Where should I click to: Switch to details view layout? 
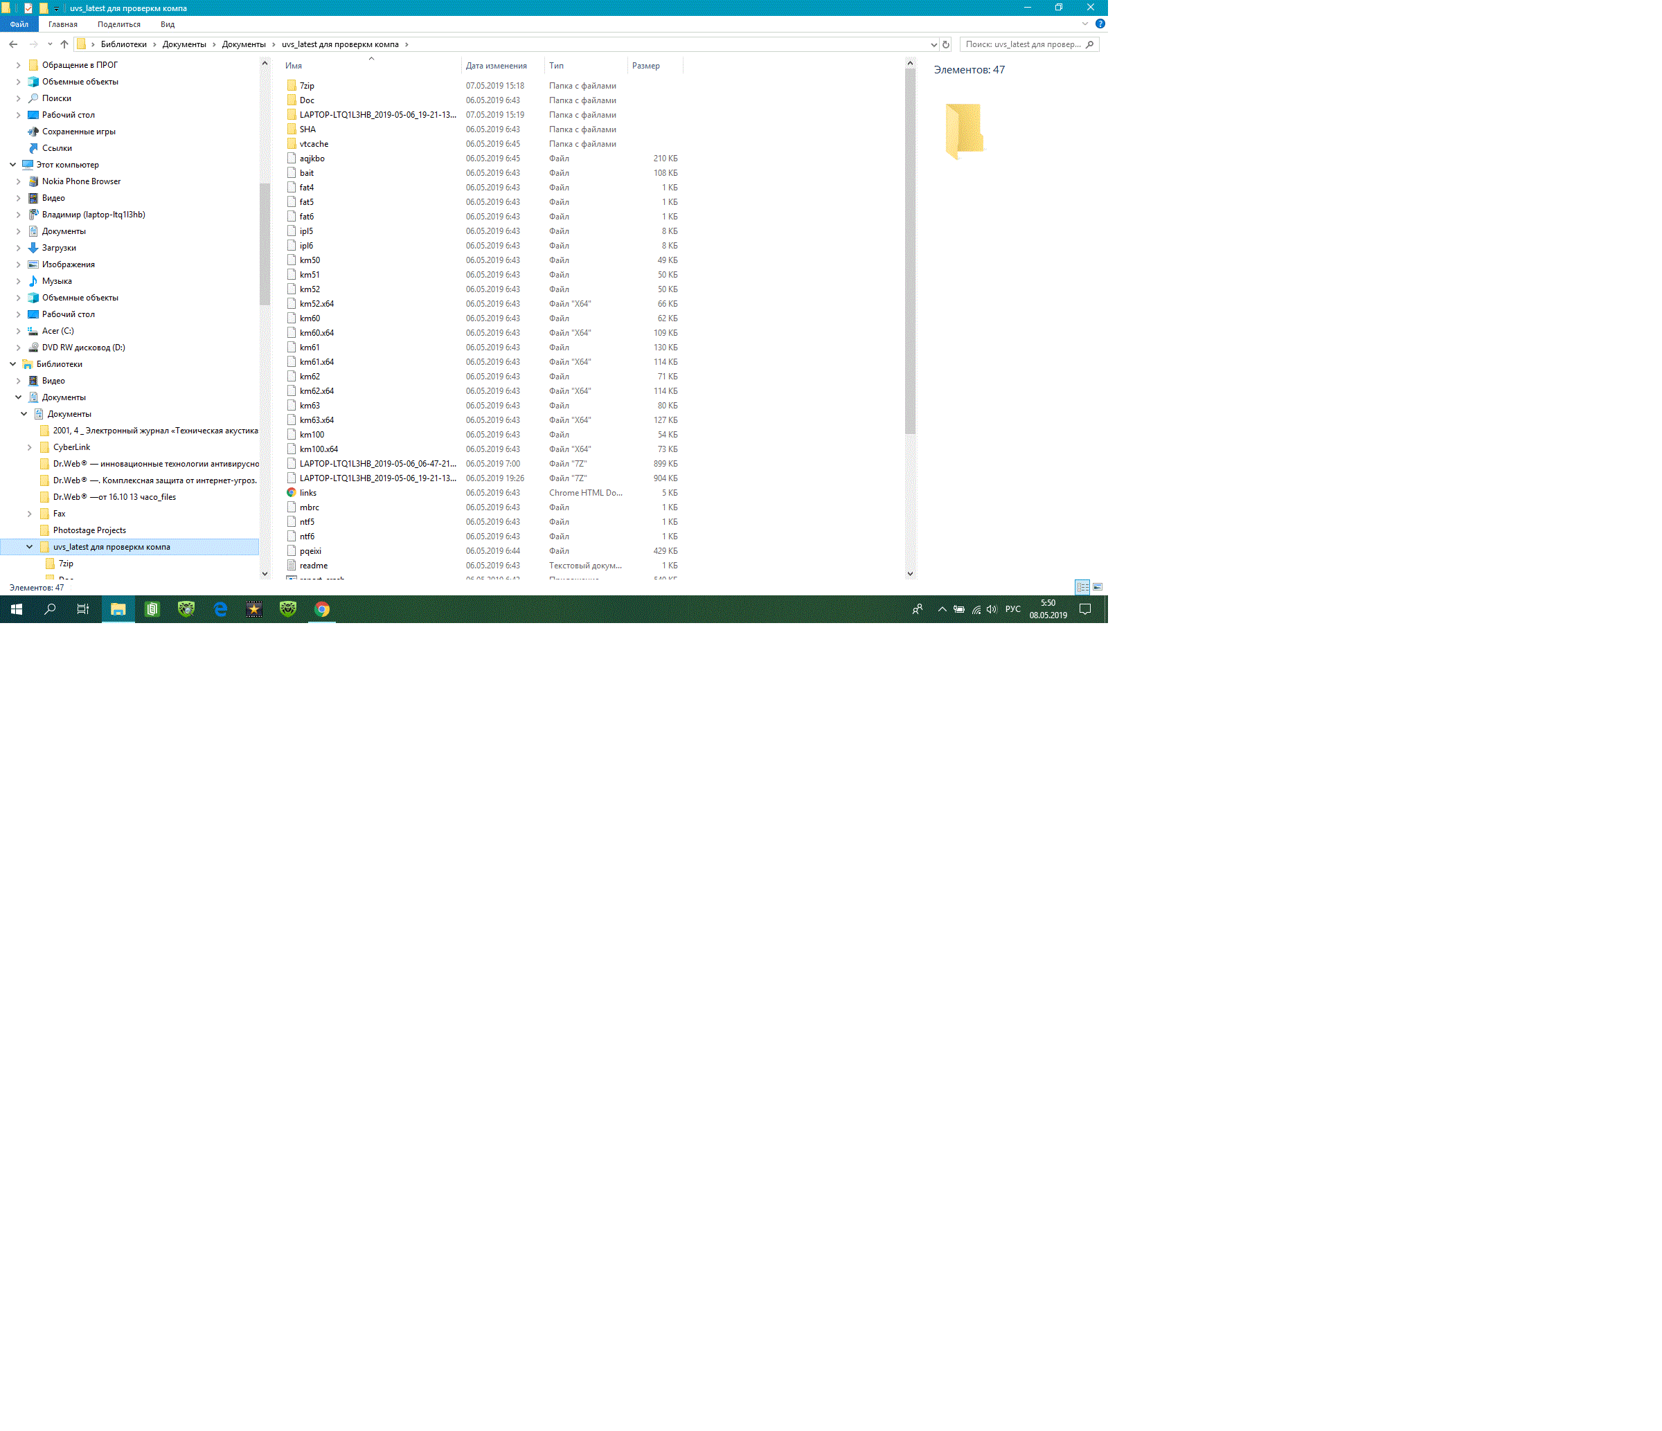tap(1082, 587)
